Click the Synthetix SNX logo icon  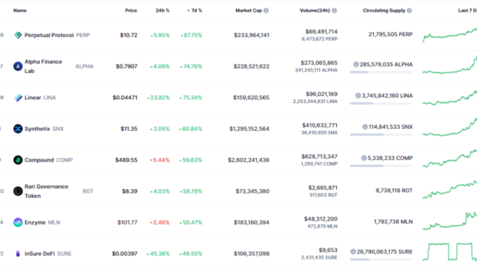tap(18, 129)
